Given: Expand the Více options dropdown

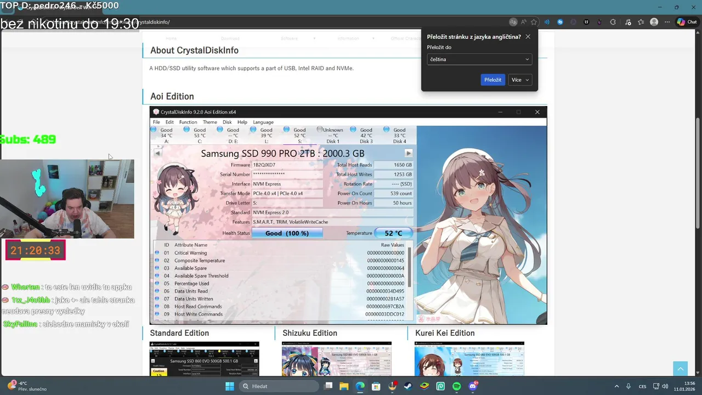Looking at the screenshot, I should pos(520,80).
